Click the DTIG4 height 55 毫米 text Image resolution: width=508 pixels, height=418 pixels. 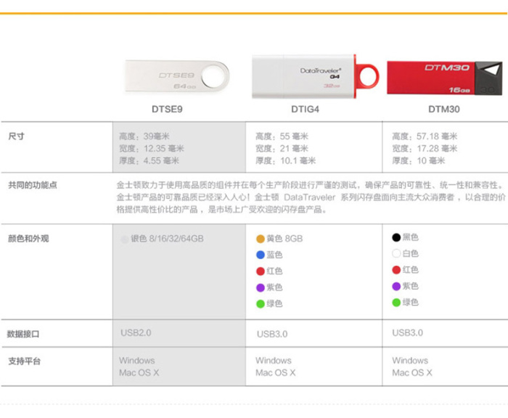tap(282, 136)
